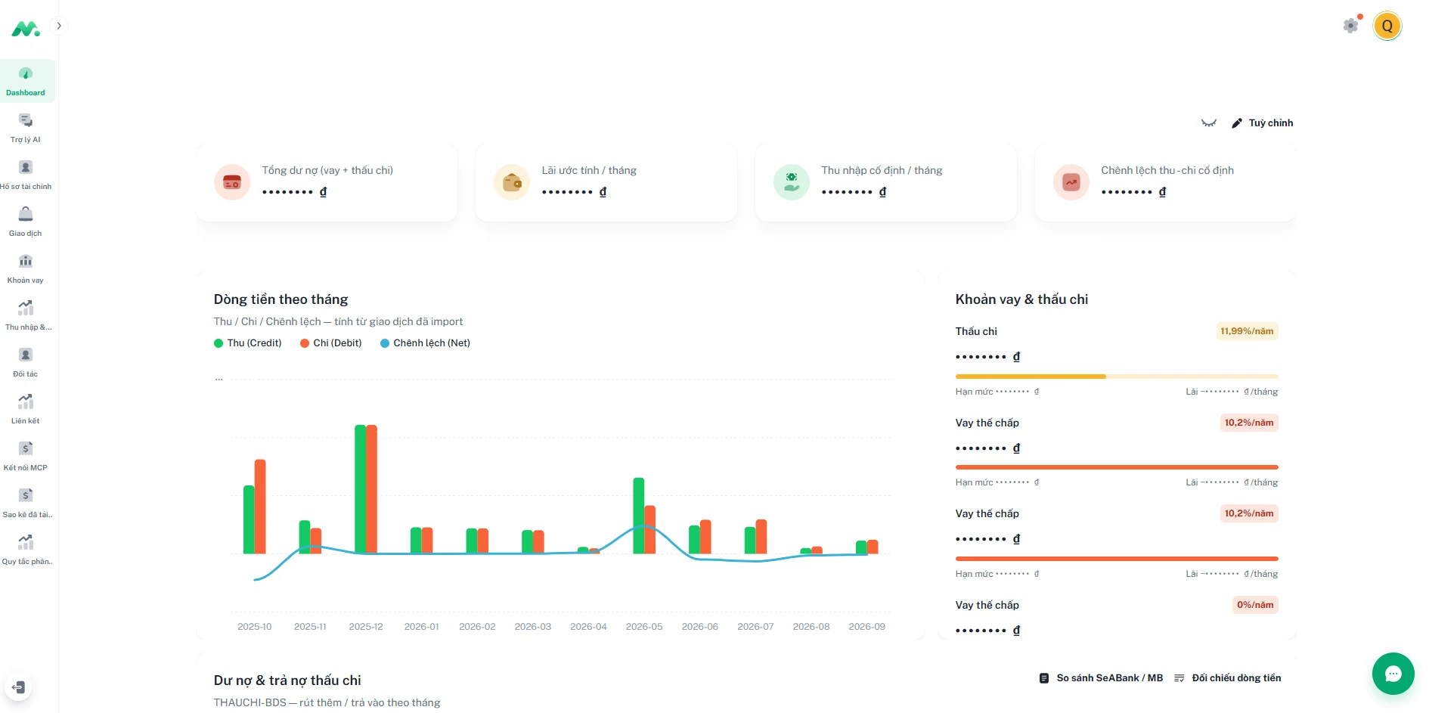Viewport: 1429px width, 713px height.
Task: Click the Dòng tiền theo tháng heading
Action: (x=281, y=299)
